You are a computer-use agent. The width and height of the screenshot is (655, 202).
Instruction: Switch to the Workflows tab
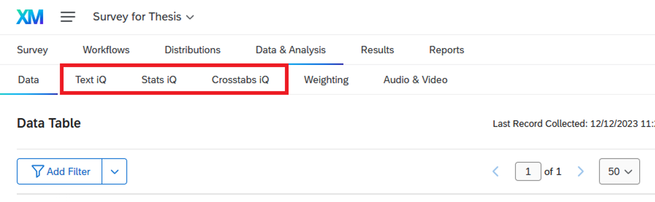pyautogui.click(x=106, y=50)
